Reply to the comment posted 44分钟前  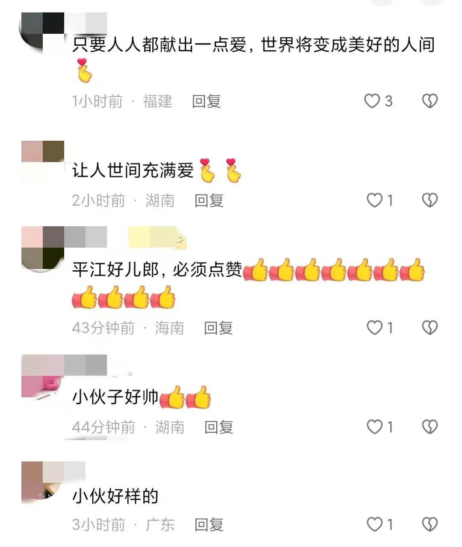click(x=219, y=427)
